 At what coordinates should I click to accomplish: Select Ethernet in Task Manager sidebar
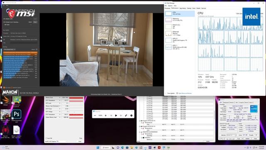pos(180,33)
